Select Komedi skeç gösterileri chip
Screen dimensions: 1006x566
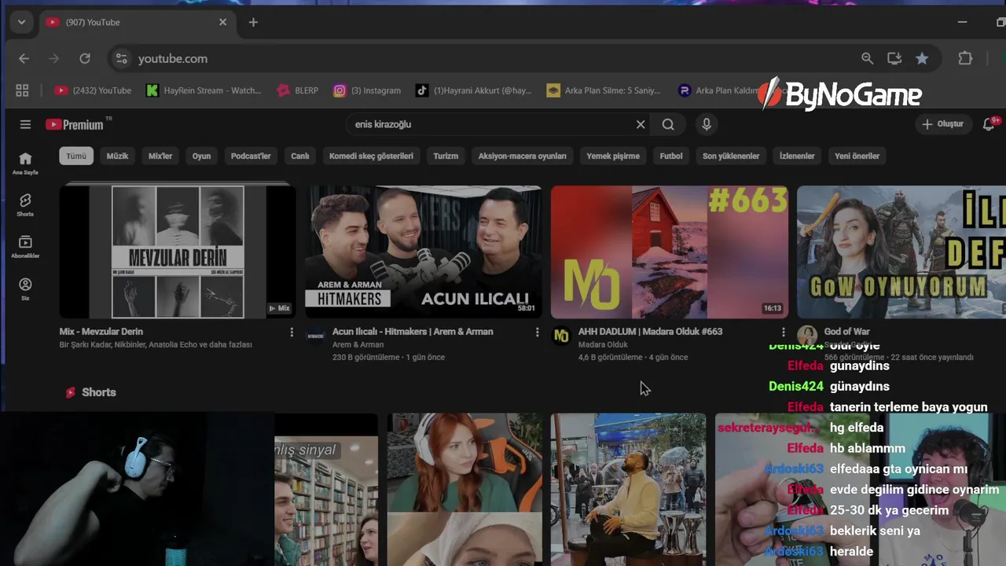click(371, 156)
